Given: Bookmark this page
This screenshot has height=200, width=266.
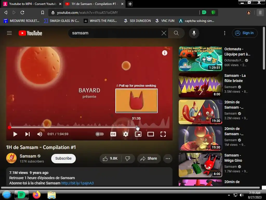Looking at the screenshot, I should 42,12.
